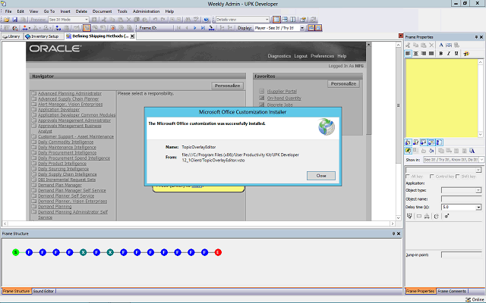This screenshot has width=486, height=303.
Task: Click the font 'A' icon in Frame Properties
Action: coord(441,45)
